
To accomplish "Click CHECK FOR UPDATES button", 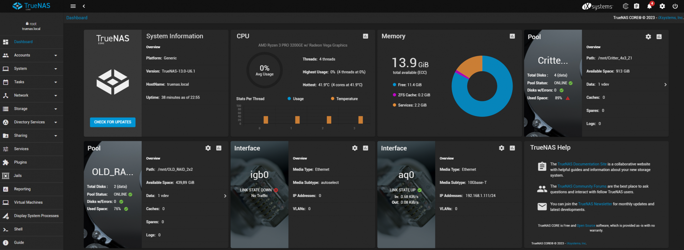I will [113, 122].
